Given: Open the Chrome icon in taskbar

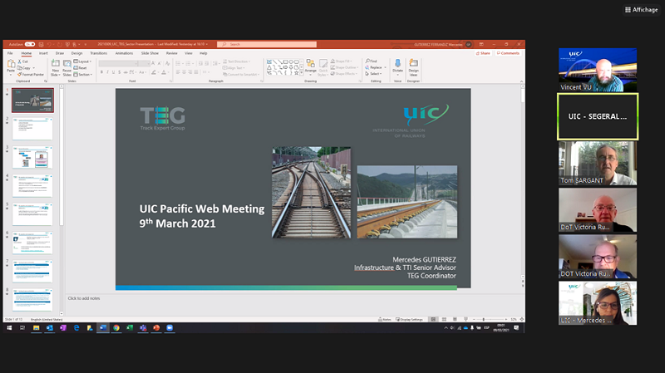Looking at the screenshot, I should [116, 327].
